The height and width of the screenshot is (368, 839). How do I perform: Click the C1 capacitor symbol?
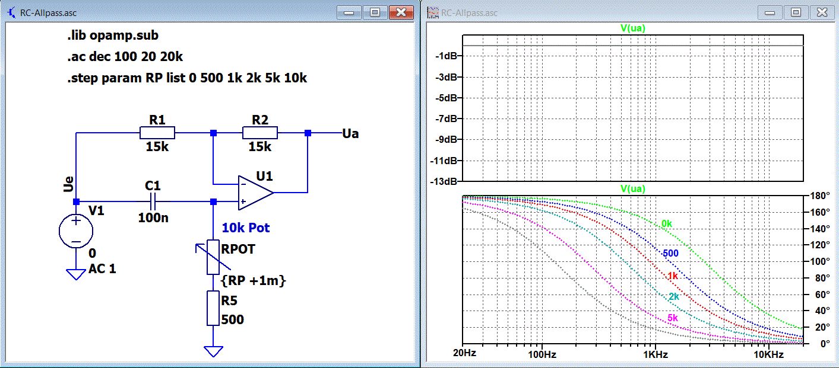click(153, 201)
